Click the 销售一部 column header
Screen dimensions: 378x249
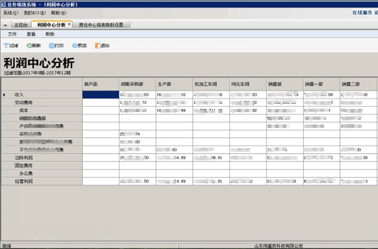[x=321, y=84]
